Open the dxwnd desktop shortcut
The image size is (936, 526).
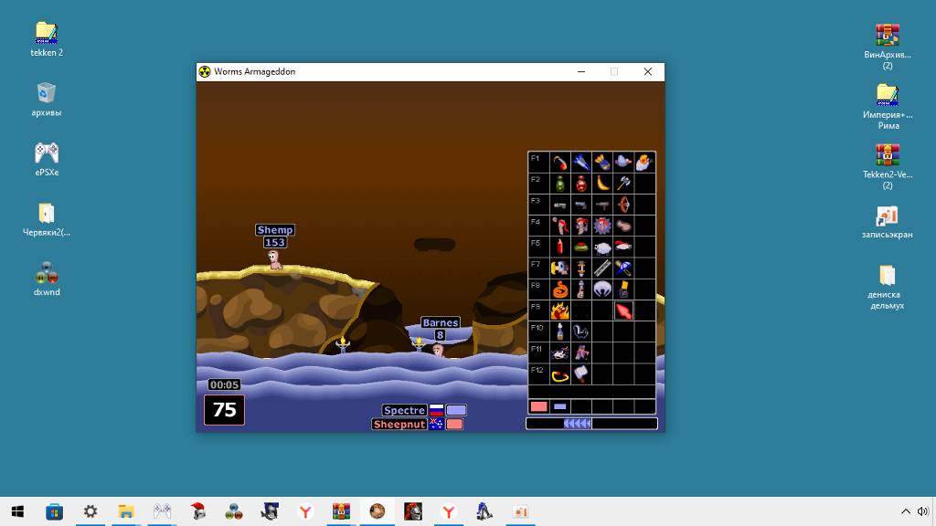(x=47, y=279)
